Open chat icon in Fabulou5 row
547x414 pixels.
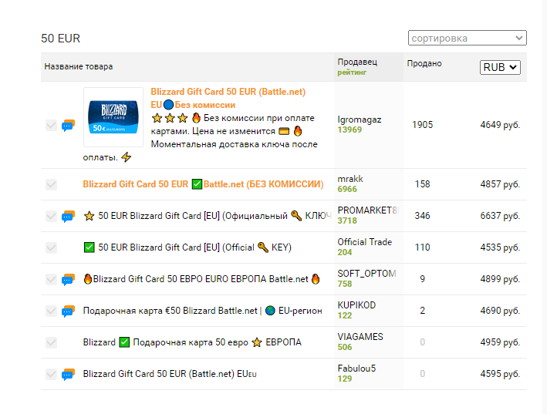[x=68, y=374]
